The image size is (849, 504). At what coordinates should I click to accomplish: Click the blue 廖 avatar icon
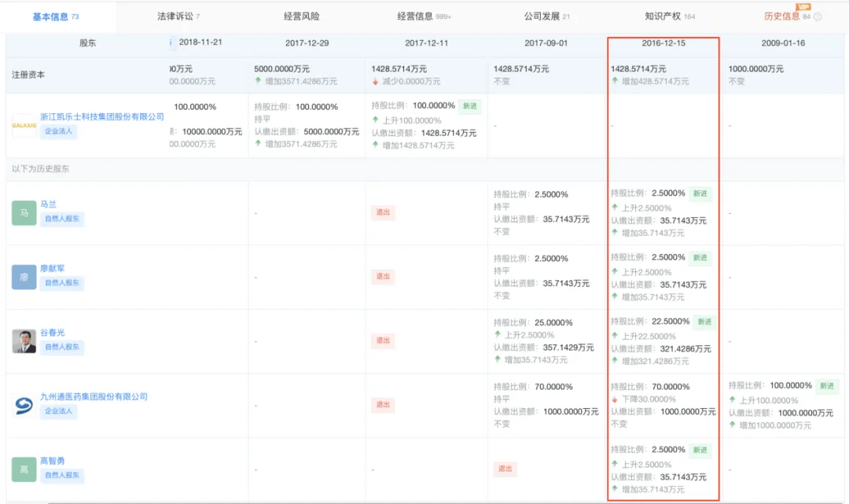click(24, 277)
